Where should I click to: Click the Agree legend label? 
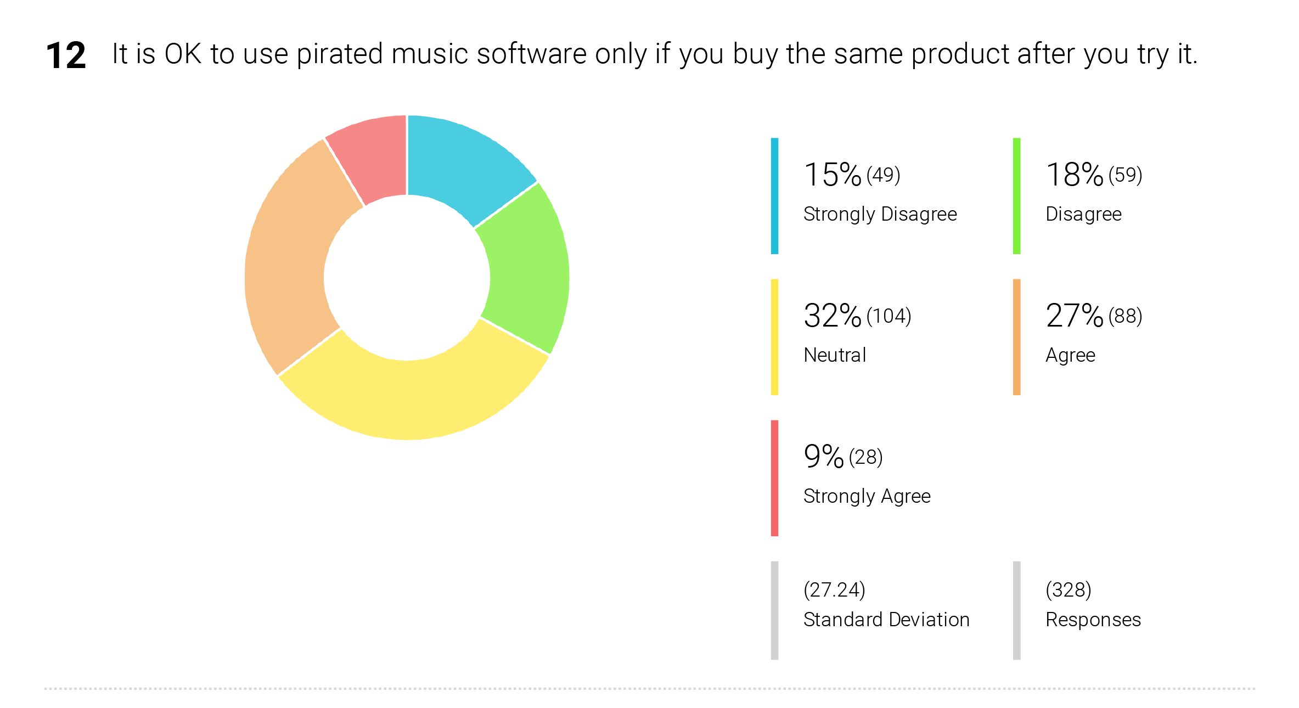click(1070, 355)
